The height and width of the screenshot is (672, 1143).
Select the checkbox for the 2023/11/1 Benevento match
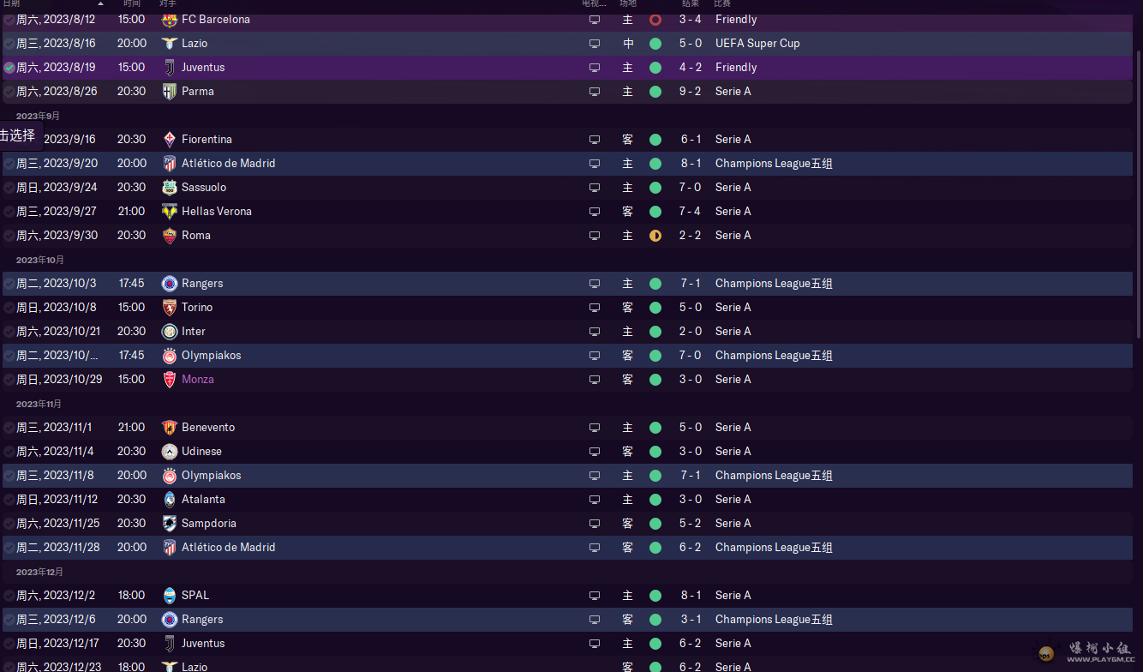pos(9,428)
